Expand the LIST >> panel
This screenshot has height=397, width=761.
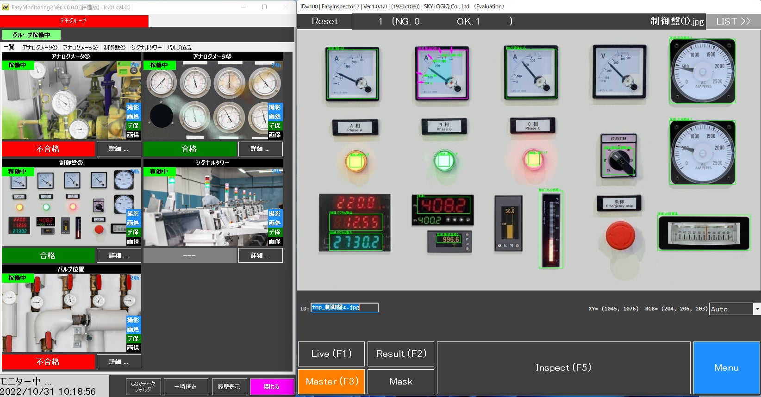click(x=733, y=21)
